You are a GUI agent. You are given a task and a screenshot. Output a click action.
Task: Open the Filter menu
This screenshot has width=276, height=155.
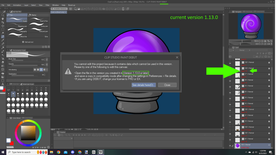pyautogui.click(x=47, y=5)
